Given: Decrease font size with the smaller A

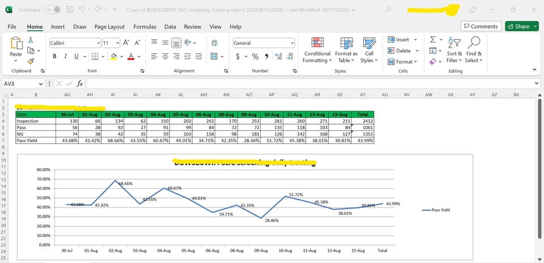Looking at the screenshot, I should pyautogui.click(x=137, y=43).
